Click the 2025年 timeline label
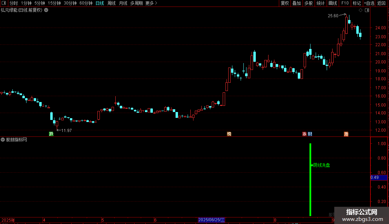 tap(8, 220)
